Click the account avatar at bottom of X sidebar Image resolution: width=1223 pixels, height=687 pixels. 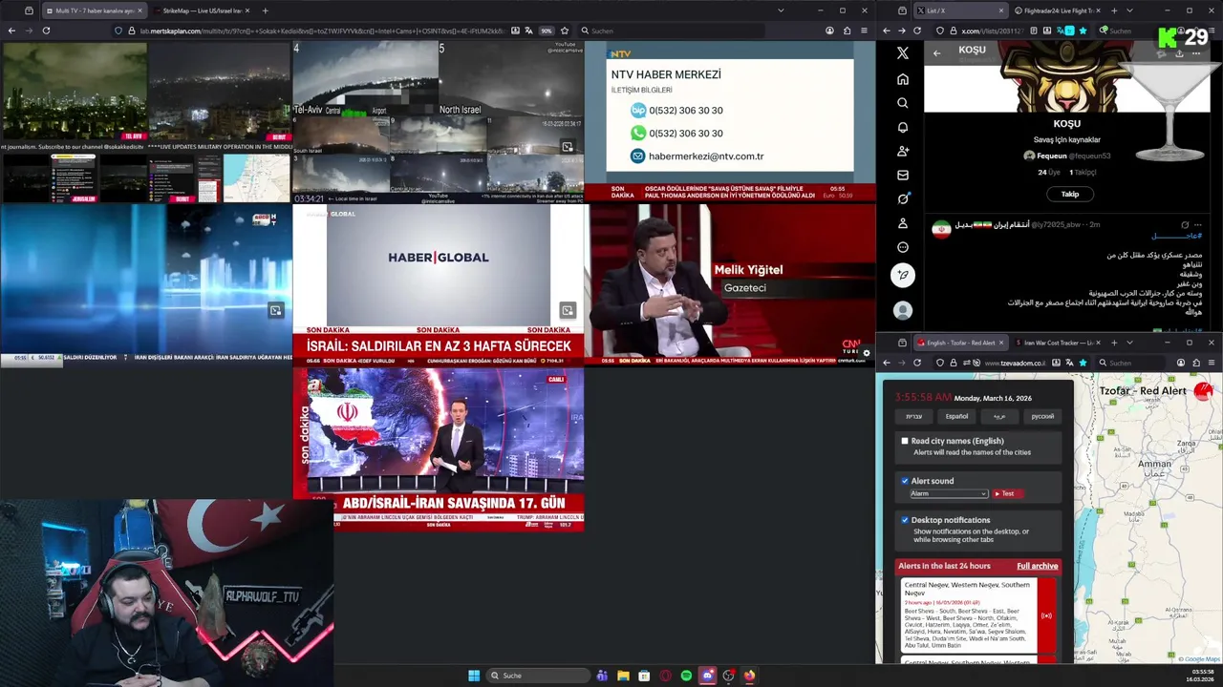(x=903, y=310)
